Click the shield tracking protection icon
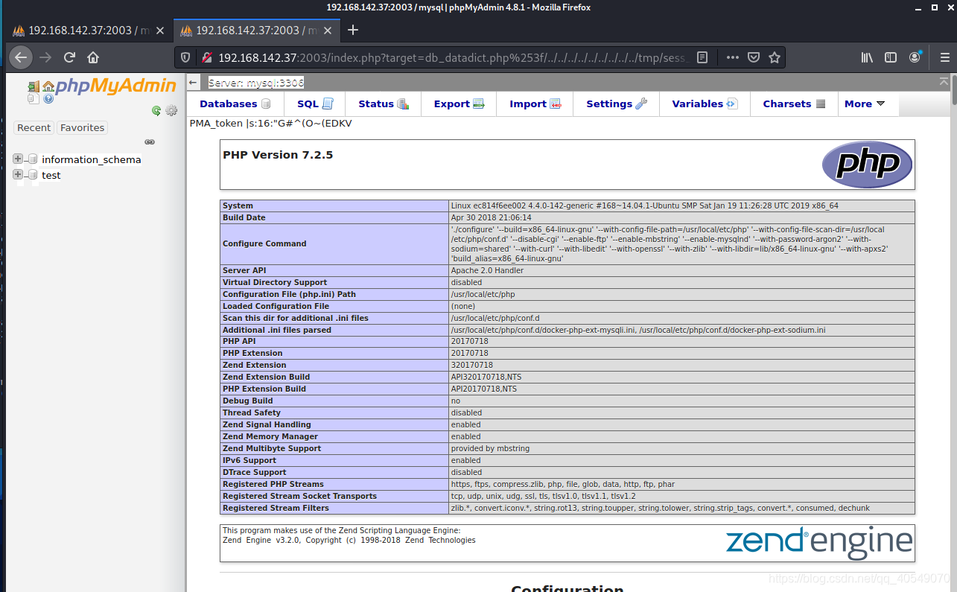This screenshot has width=957, height=592. (x=186, y=57)
